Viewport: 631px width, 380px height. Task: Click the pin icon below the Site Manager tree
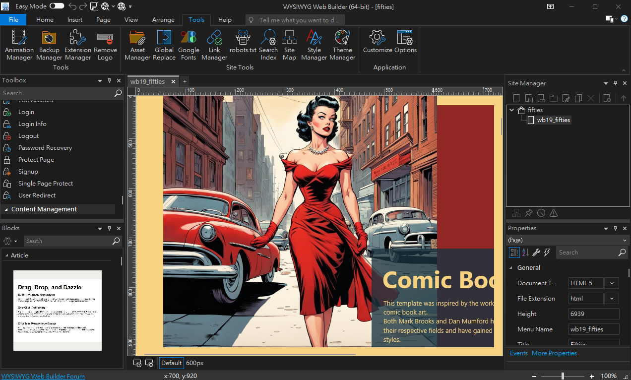(x=529, y=213)
